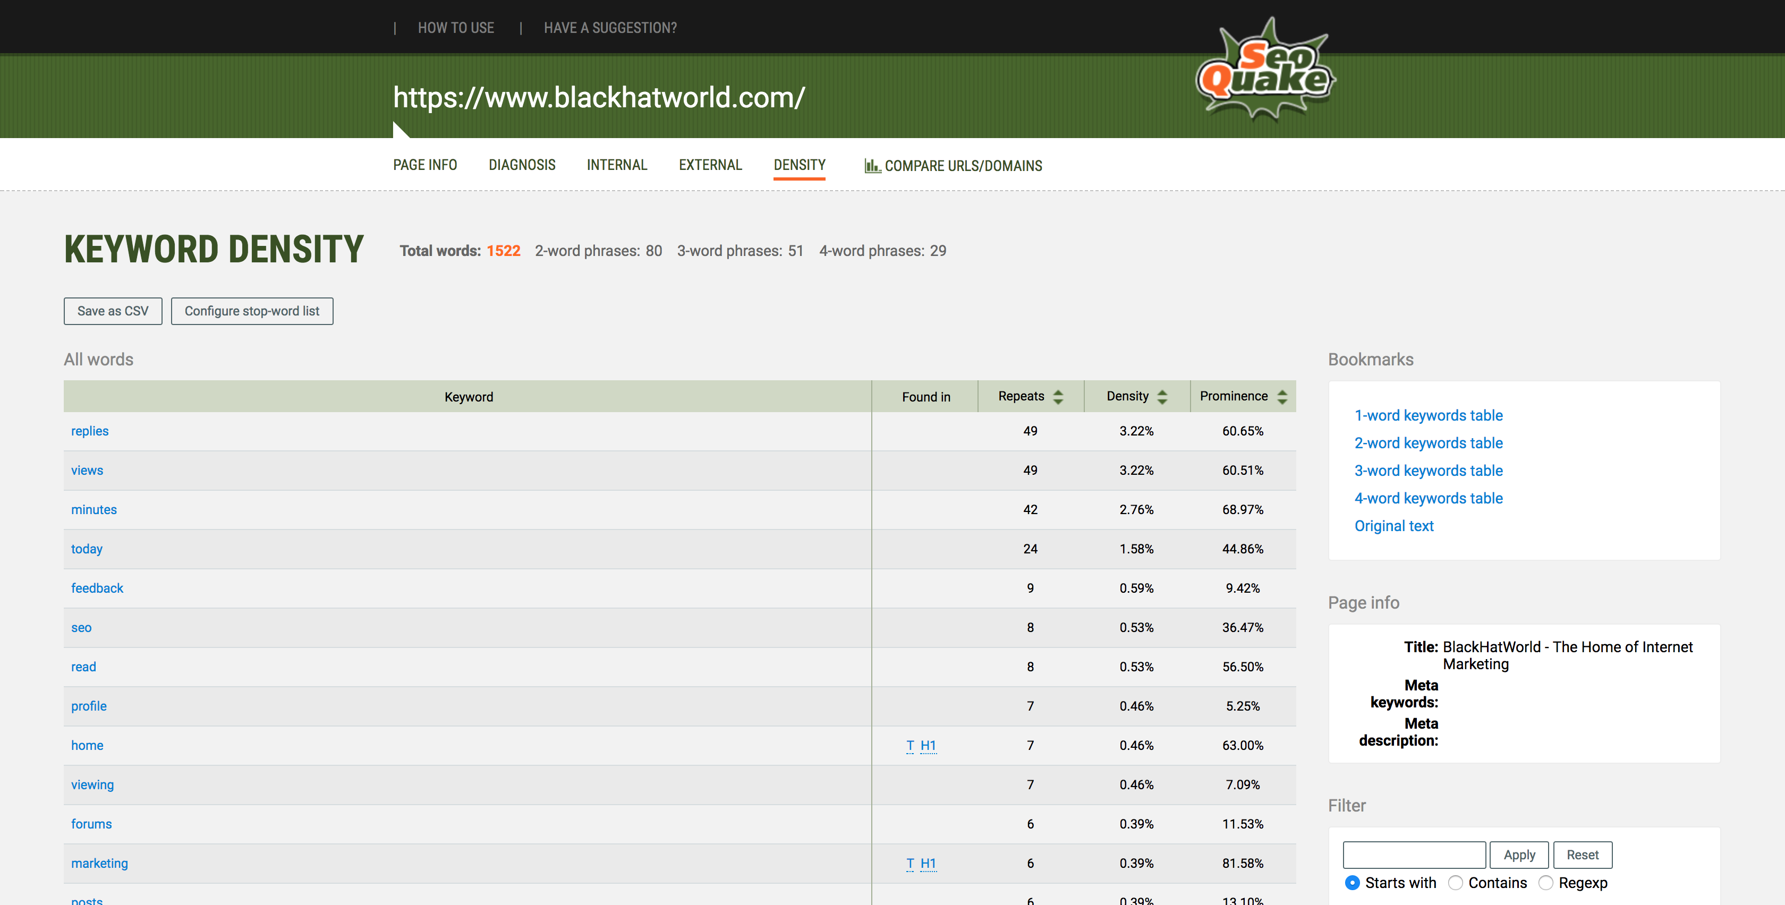Image resolution: width=1785 pixels, height=905 pixels.
Task: Jump to 1-word keywords table
Action: tap(1429, 415)
